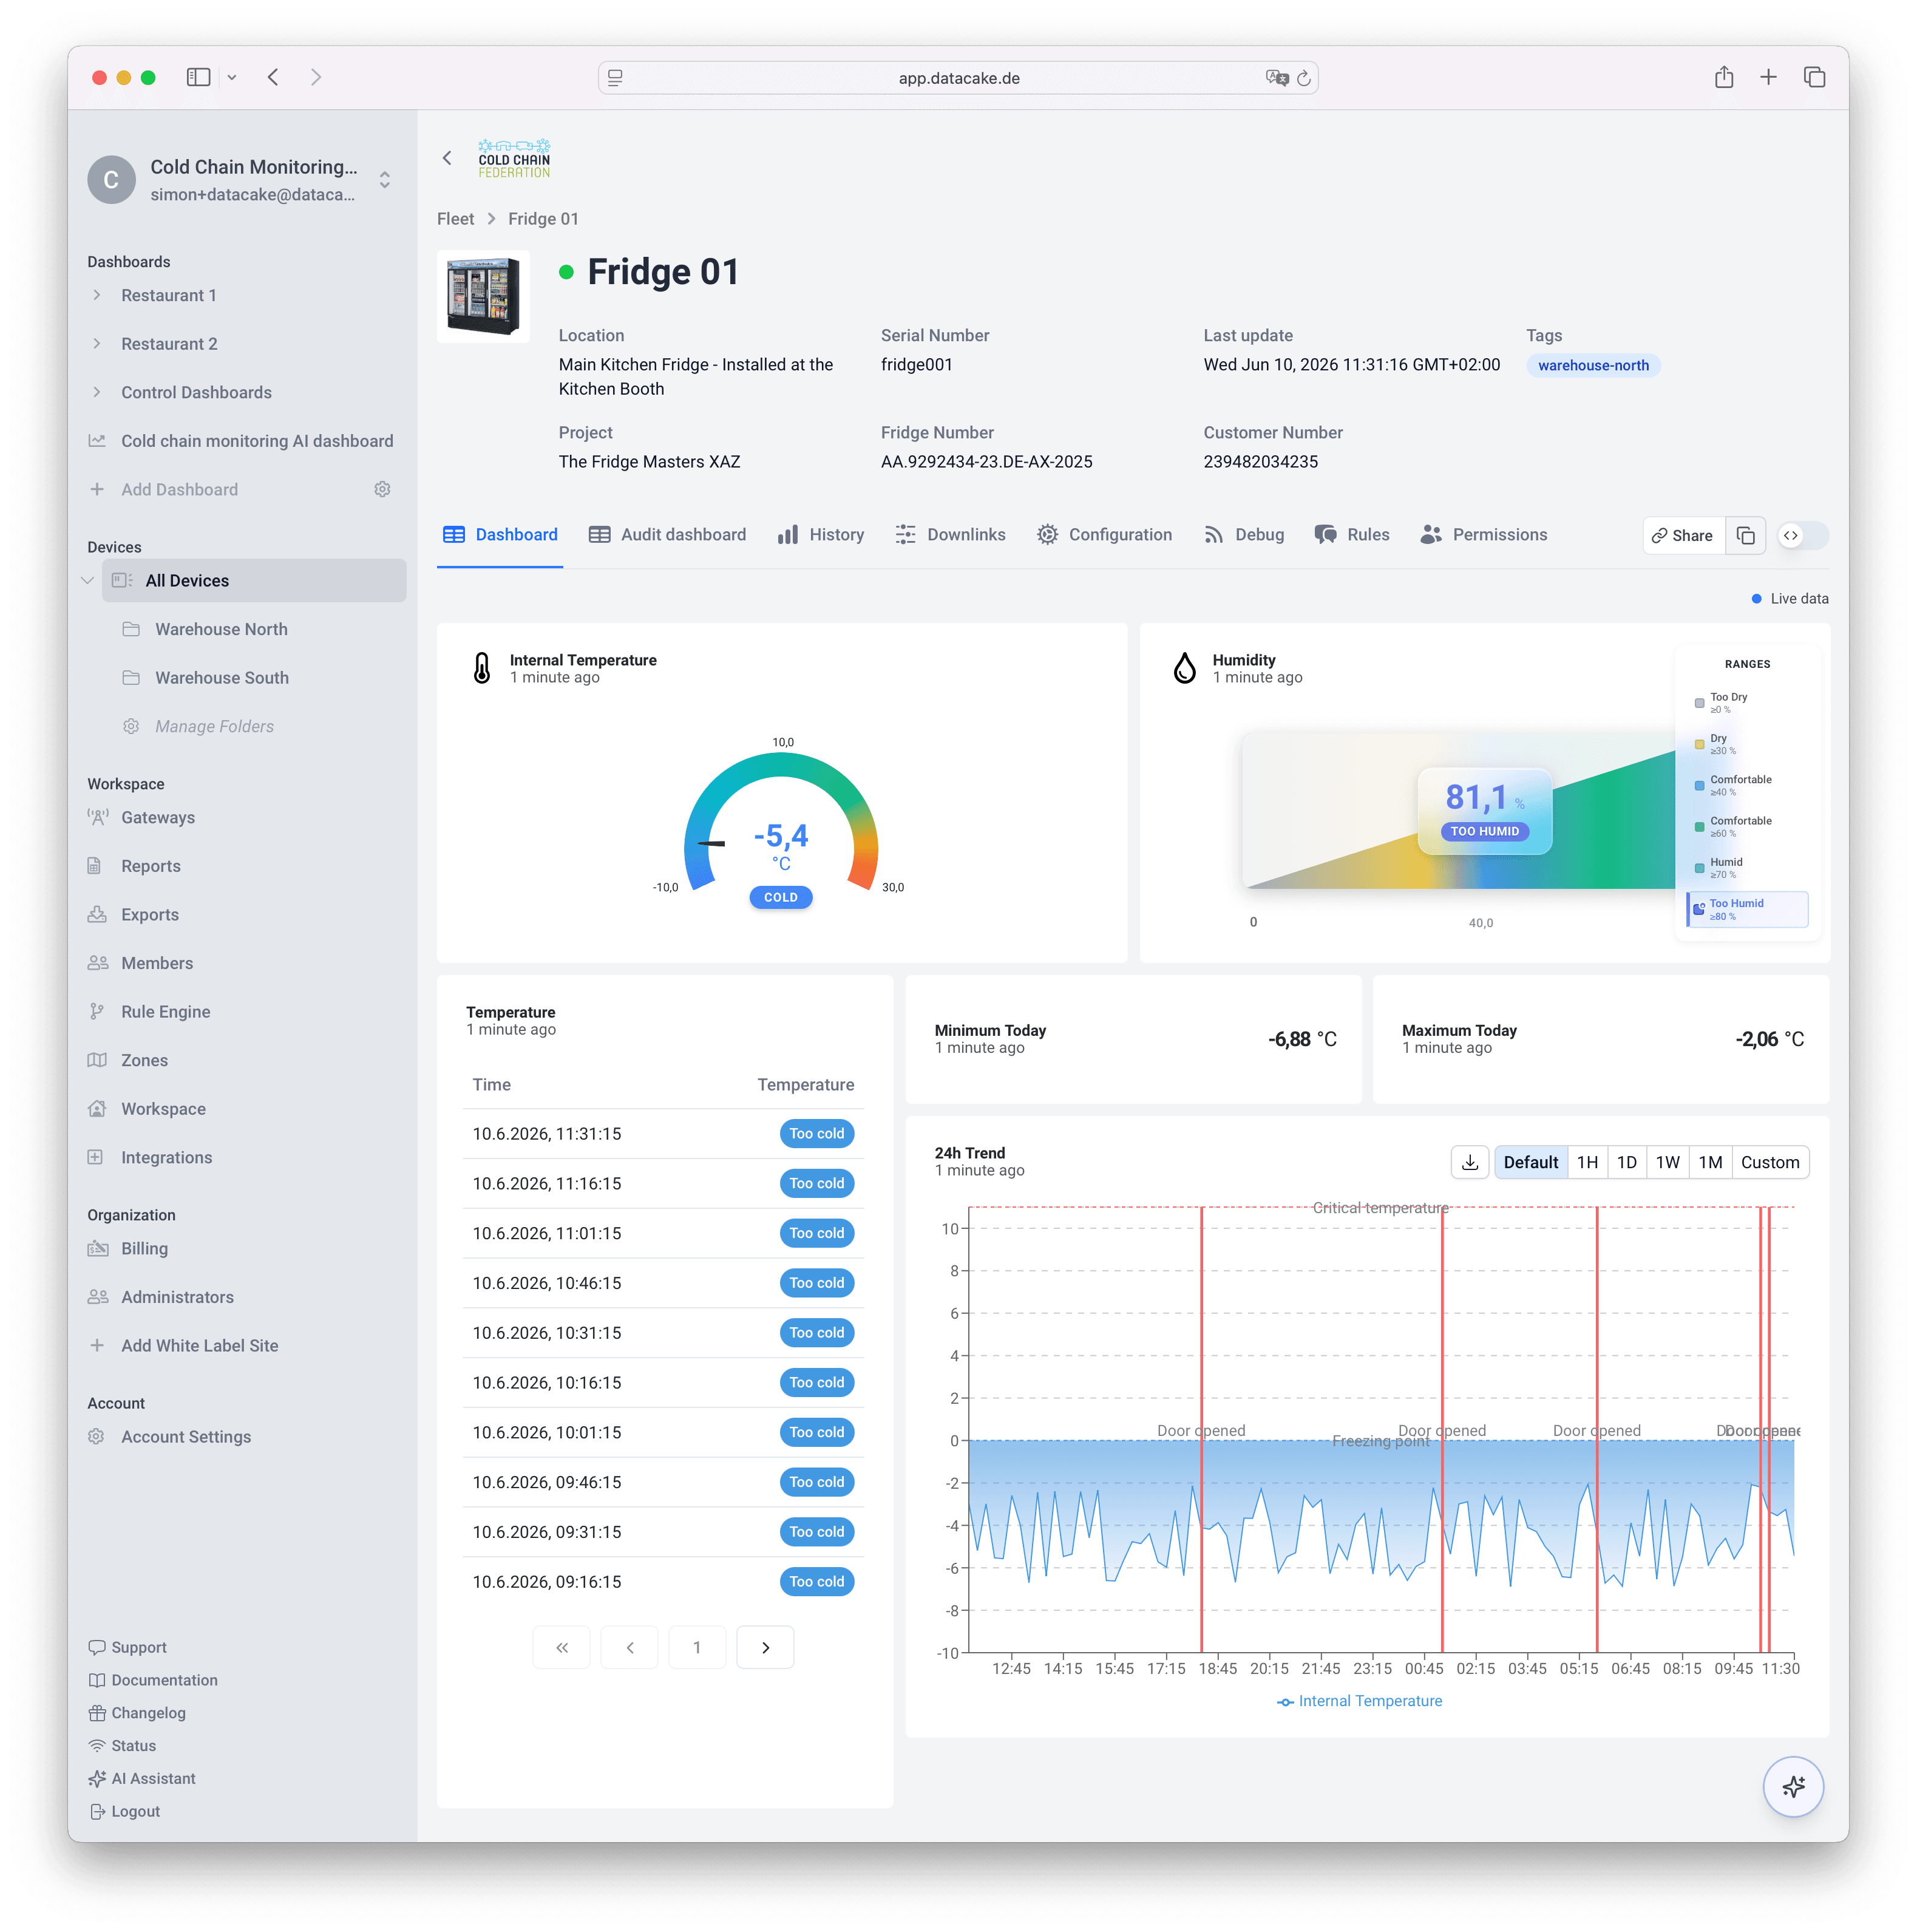Screen dimensions: 1917x1932
Task: Open the Rule Engine page
Action: 165,1011
